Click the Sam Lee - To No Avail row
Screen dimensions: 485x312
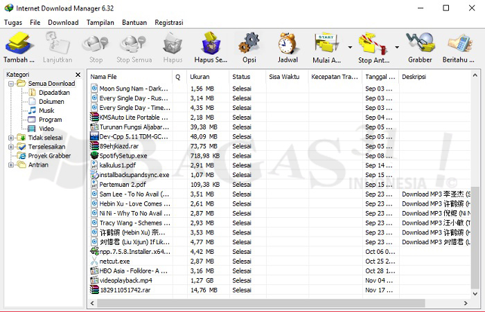[280, 194]
